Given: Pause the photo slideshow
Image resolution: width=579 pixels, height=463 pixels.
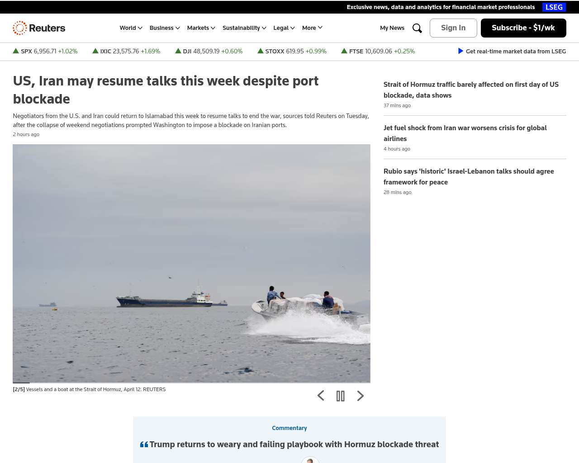Looking at the screenshot, I should (x=341, y=396).
